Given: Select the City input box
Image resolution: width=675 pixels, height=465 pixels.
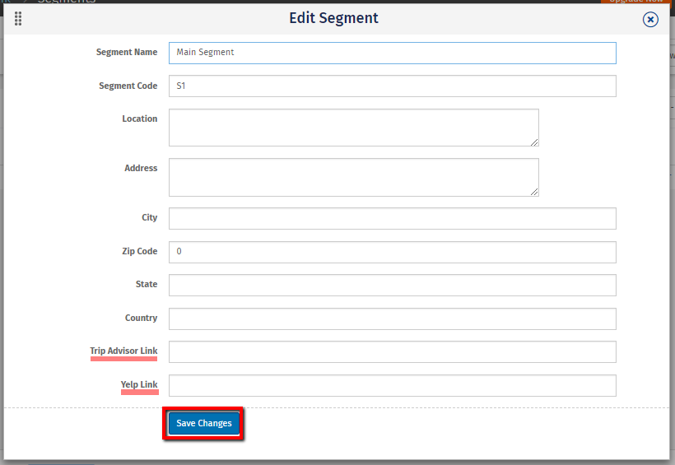Looking at the screenshot, I should pos(392,218).
